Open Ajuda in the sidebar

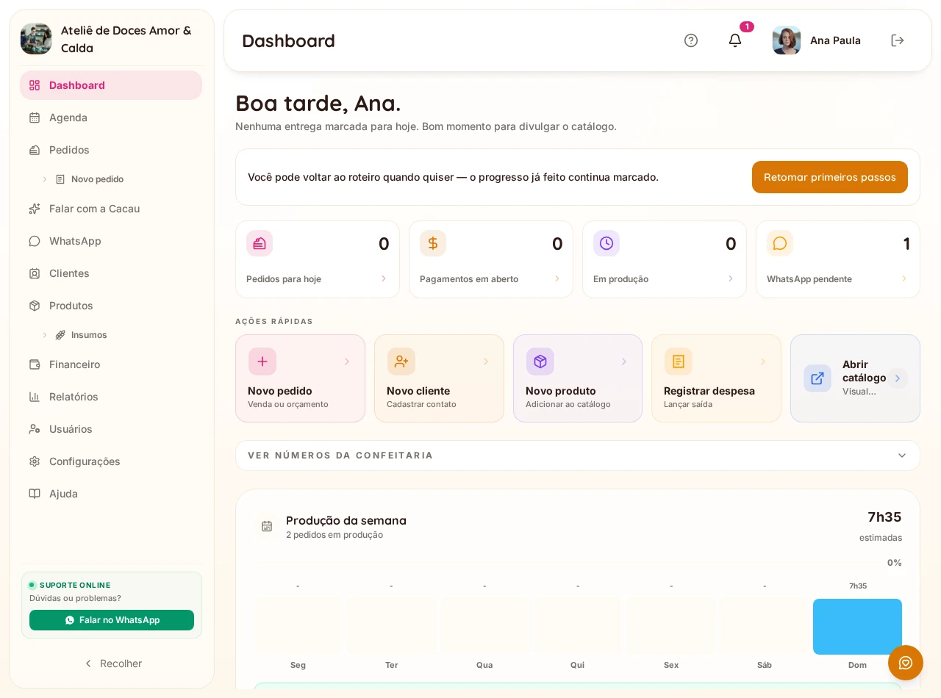click(111, 494)
